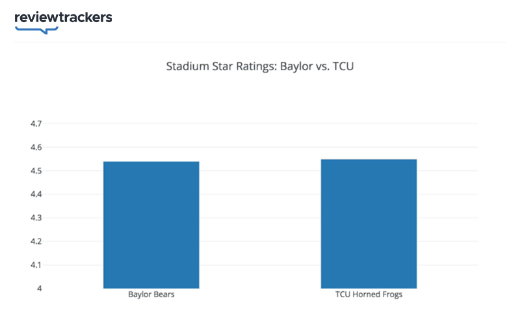Click the Baylor Bears x-axis label
520x327 pixels.
tap(151, 294)
